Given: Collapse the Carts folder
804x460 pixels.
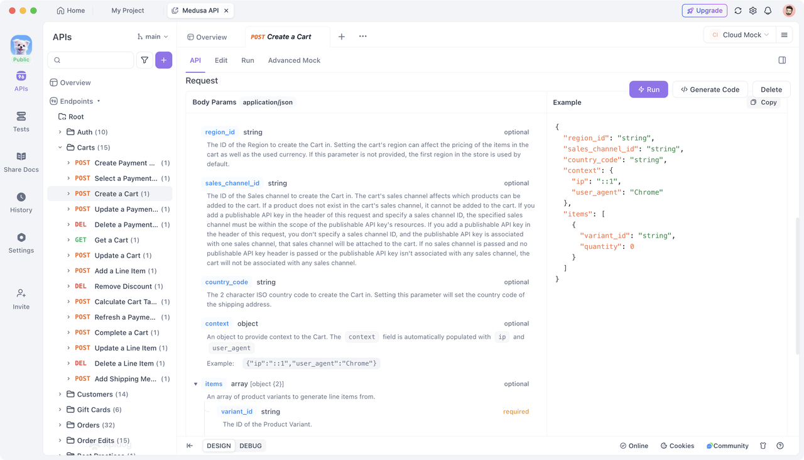Looking at the screenshot, I should (x=60, y=148).
